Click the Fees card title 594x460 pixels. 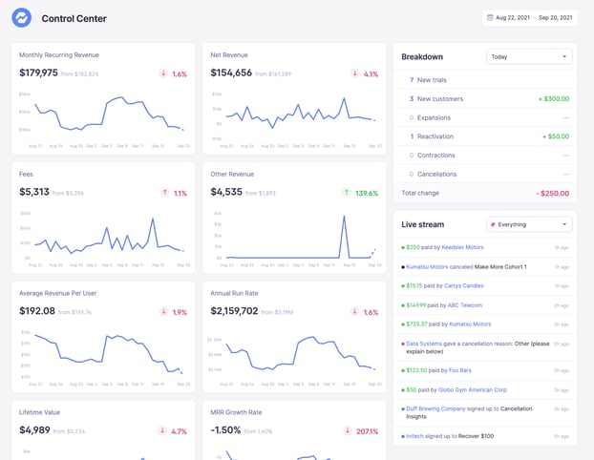[x=26, y=174]
